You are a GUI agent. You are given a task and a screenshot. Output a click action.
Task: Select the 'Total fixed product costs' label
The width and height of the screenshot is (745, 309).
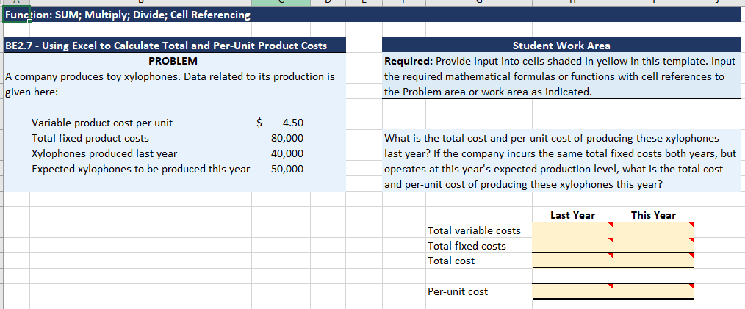click(90, 138)
